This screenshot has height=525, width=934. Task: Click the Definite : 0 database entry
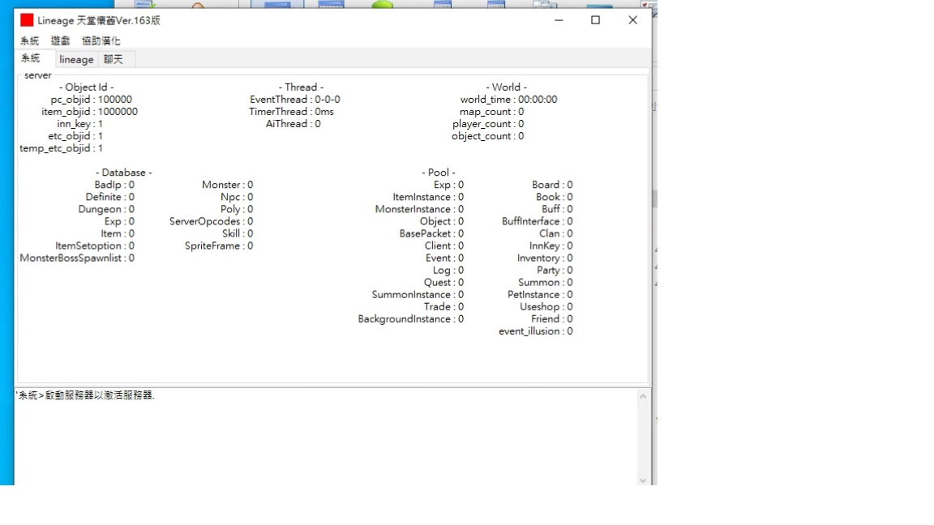click(x=109, y=197)
